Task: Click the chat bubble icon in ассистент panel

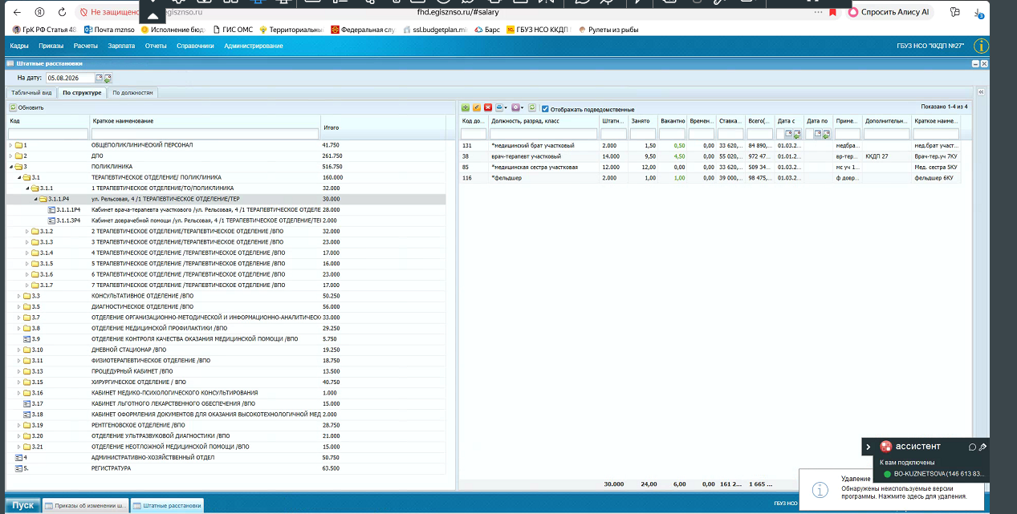Action: tap(972, 447)
